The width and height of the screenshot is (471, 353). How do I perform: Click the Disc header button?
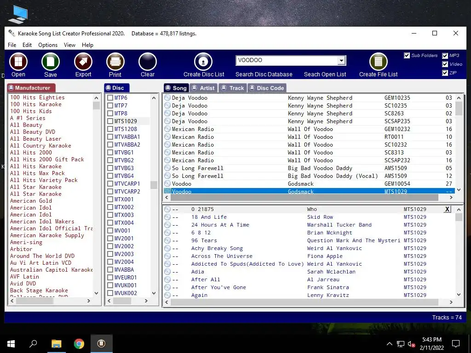(x=116, y=88)
